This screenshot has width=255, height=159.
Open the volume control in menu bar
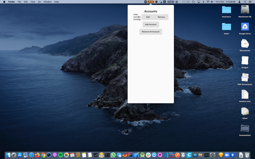(212, 2)
